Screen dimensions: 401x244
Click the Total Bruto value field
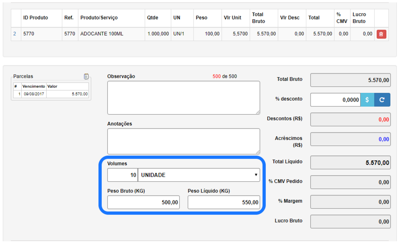(x=350, y=80)
